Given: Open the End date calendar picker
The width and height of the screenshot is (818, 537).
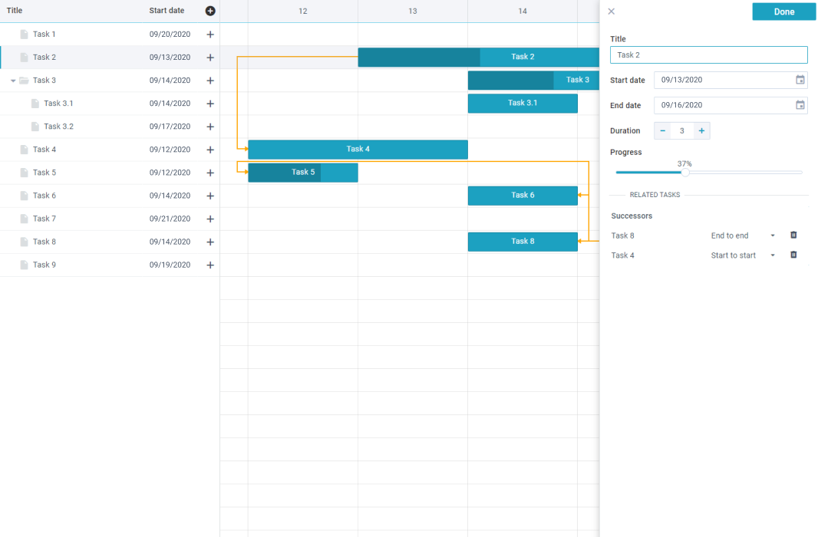Looking at the screenshot, I should pyautogui.click(x=800, y=105).
